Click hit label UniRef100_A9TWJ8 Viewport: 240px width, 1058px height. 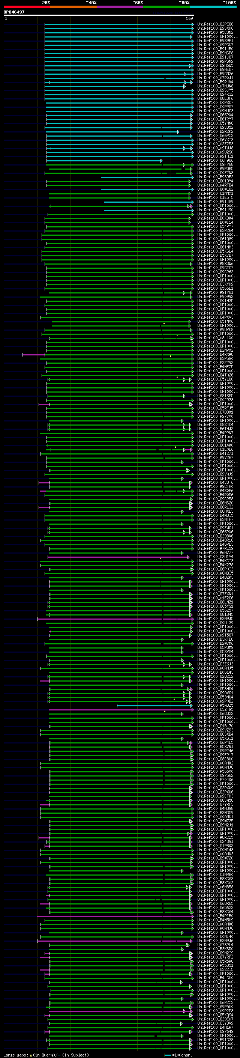coord(215,148)
